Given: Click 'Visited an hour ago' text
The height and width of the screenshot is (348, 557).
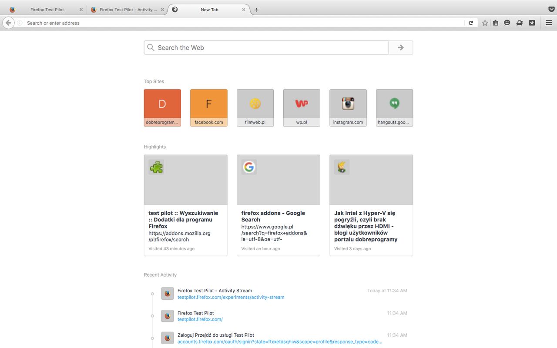Looking at the screenshot, I should click(x=261, y=249).
